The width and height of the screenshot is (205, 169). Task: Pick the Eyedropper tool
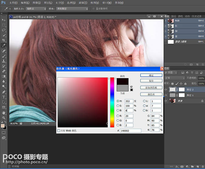tap(4, 45)
